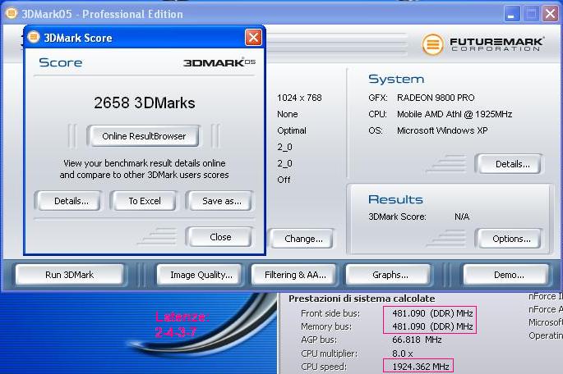
Task: Start the benchmark with Run 3DMark
Action: [x=69, y=275]
